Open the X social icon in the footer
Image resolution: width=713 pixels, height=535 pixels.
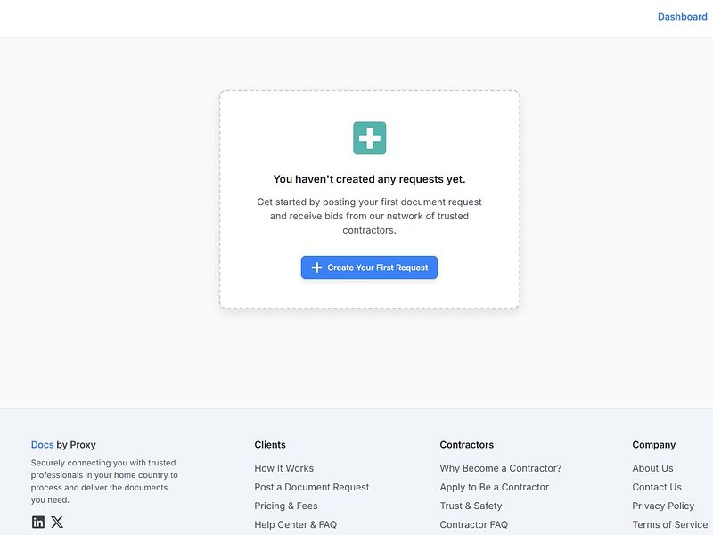pos(57,522)
